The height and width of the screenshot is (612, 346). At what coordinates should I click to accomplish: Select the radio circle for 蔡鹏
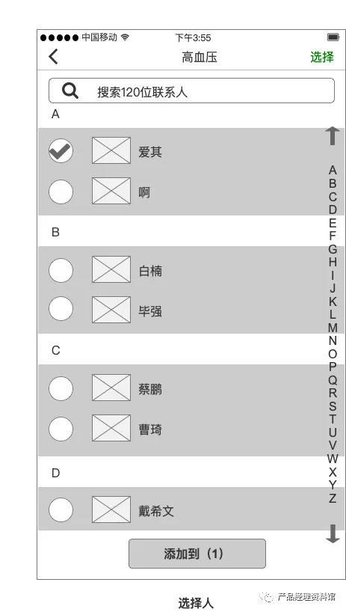click(61, 389)
